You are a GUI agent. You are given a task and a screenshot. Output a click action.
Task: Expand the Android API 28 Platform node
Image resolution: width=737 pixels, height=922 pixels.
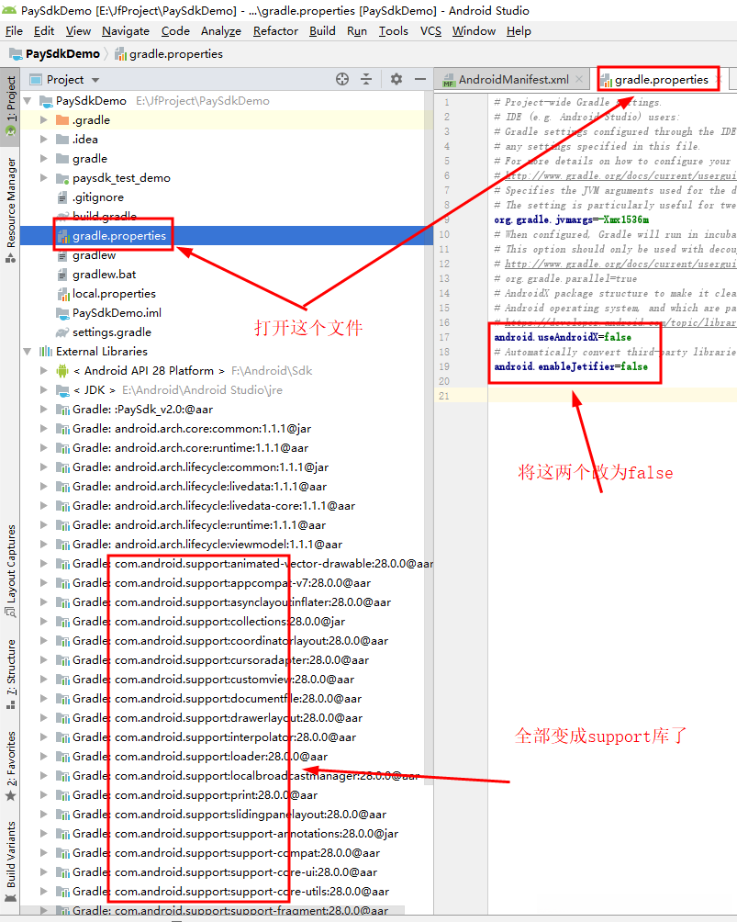(x=43, y=370)
